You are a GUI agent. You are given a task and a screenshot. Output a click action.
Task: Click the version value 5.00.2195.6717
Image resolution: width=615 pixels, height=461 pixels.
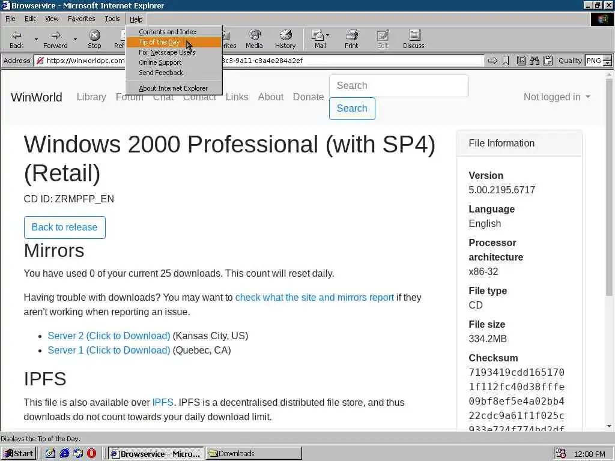tap(501, 190)
